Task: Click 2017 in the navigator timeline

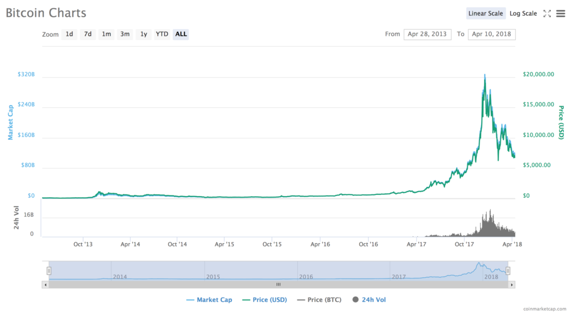Action: pyautogui.click(x=399, y=277)
